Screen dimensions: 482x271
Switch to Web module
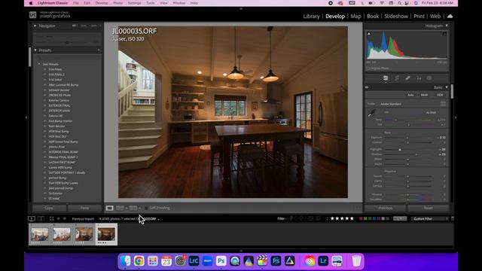coord(435,17)
